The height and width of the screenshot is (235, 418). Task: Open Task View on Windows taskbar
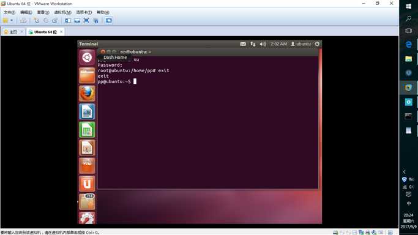pos(408,31)
